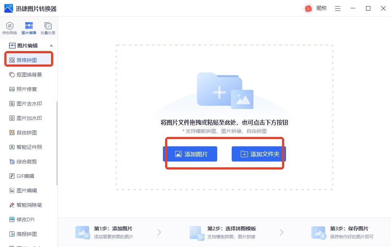Select the 智能消除笔 tool
The height and width of the screenshot is (247, 391).
[x=29, y=205]
